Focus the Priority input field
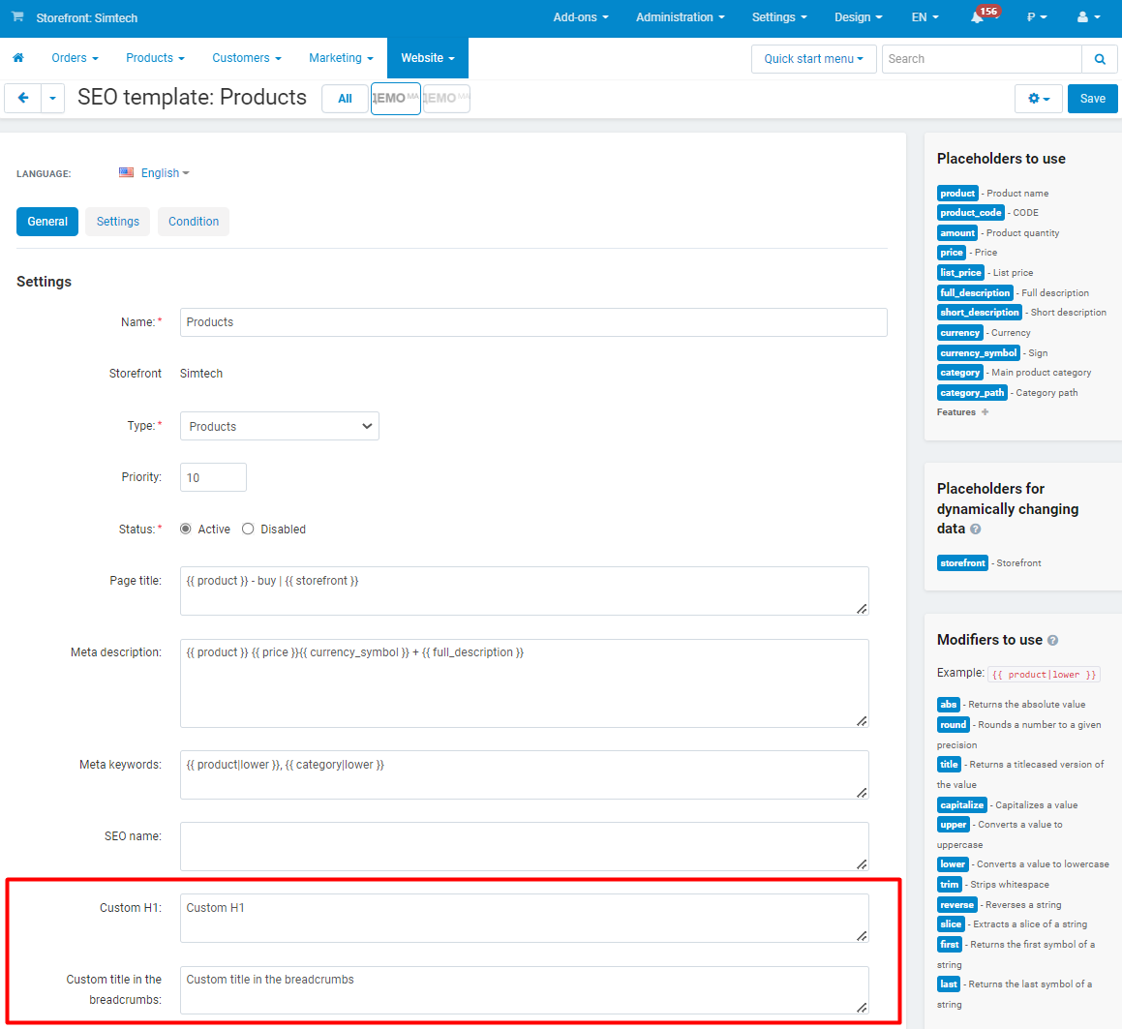 pyautogui.click(x=213, y=477)
